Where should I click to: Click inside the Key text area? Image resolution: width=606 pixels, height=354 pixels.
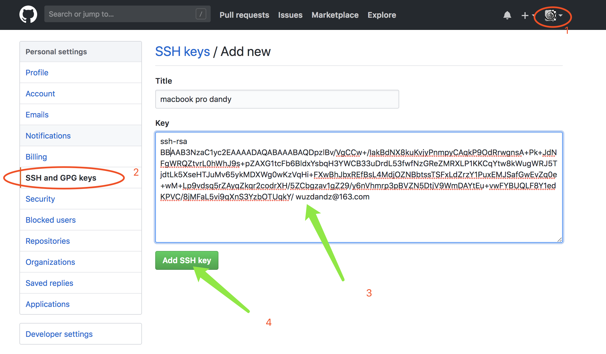click(359, 222)
